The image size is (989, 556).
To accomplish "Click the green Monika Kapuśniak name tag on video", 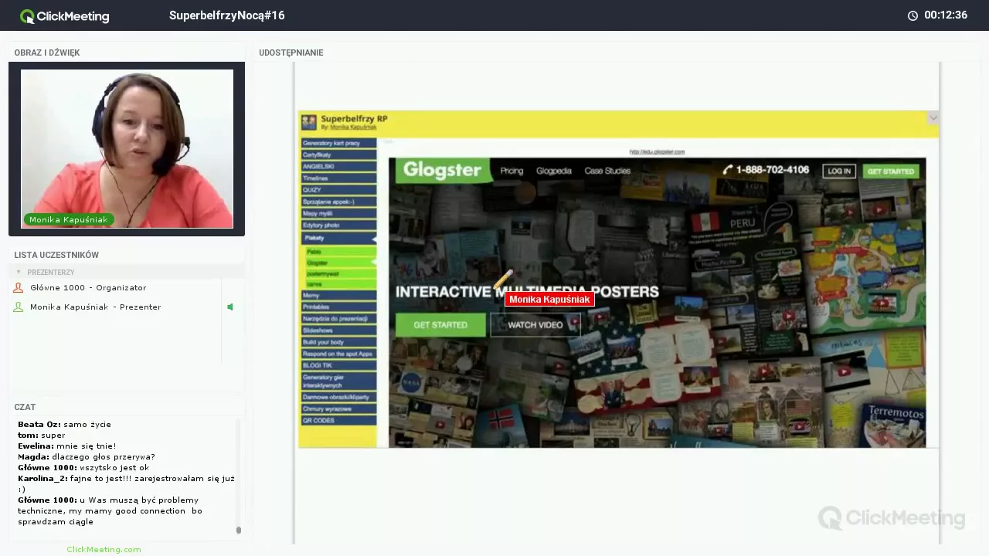I will coord(69,219).
